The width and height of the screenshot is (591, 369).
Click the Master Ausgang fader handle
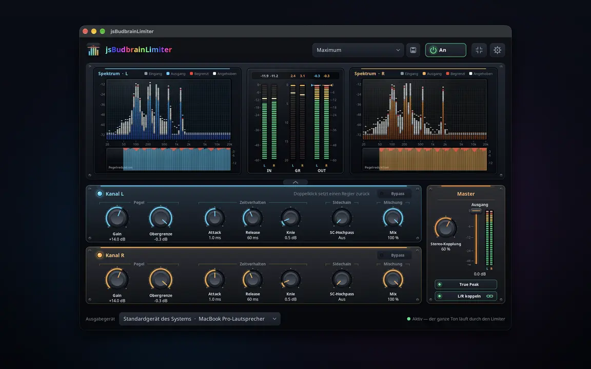pos(476,211)
